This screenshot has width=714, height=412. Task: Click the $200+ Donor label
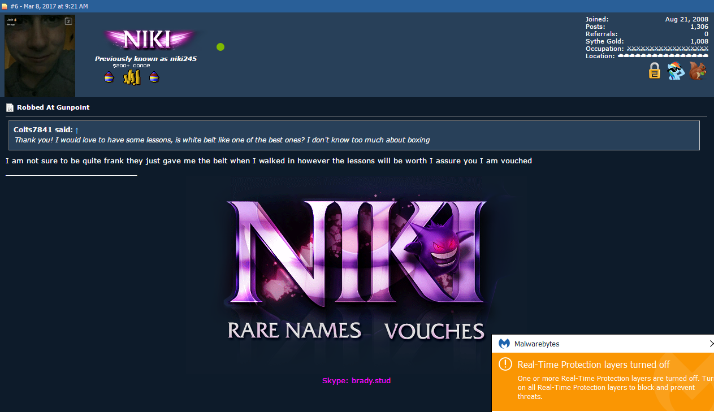[x=131, y=66]
